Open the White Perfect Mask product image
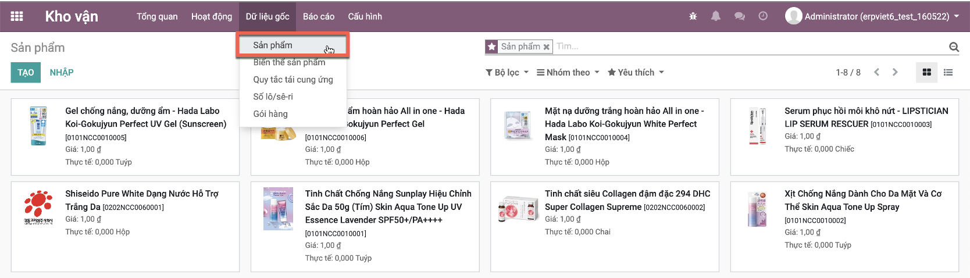The width and height of the screenshot is (970, 278). [518, 125]
